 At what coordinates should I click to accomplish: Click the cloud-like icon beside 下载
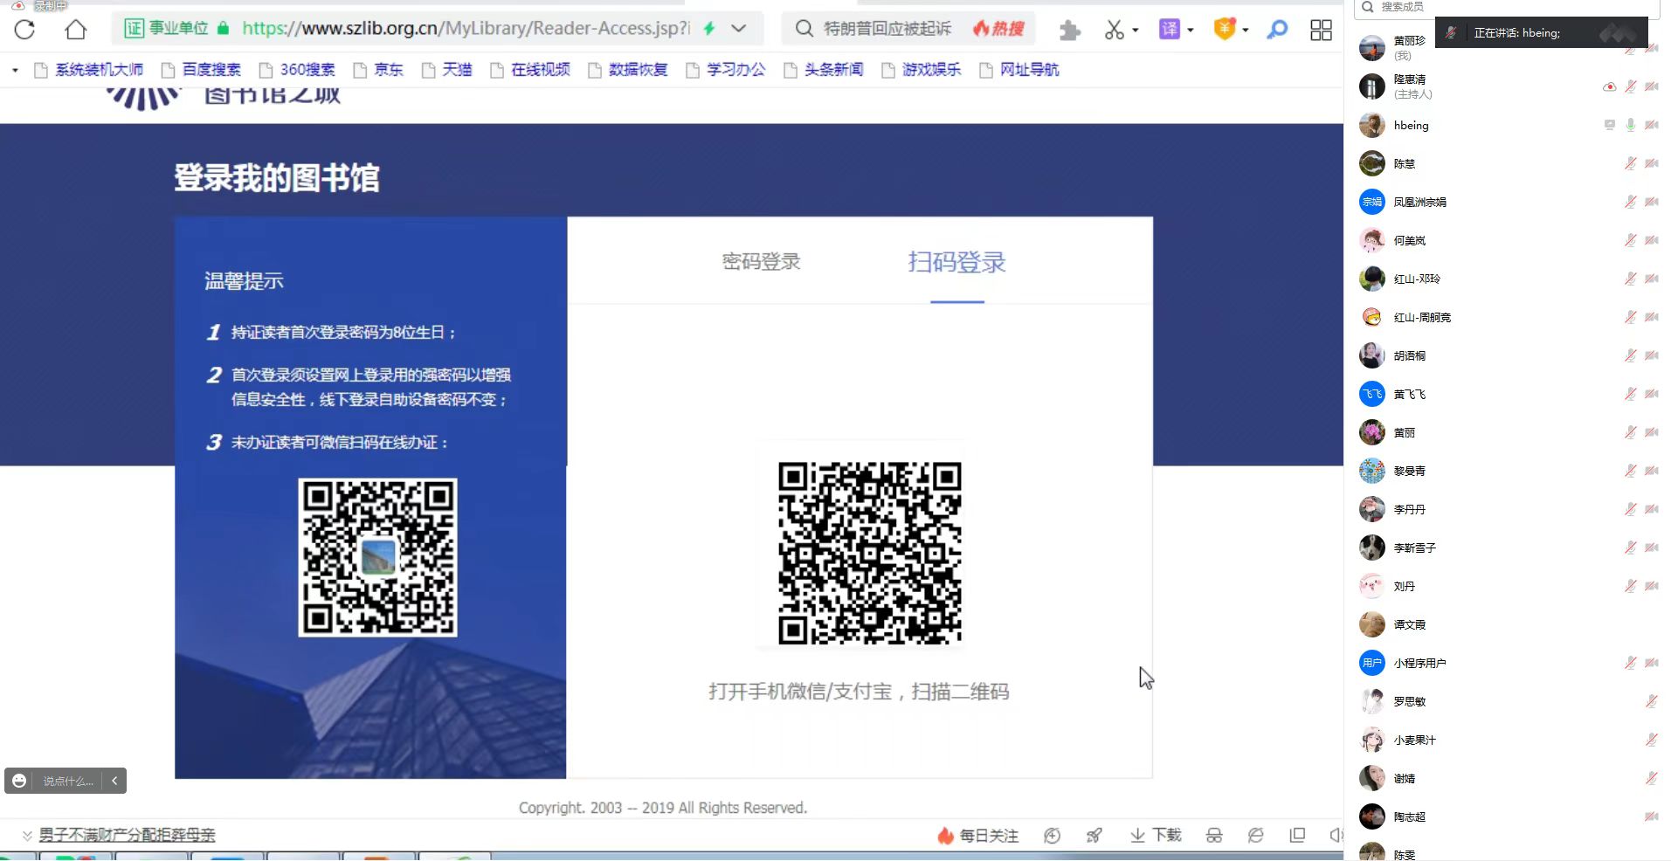[x=1214, y=836]
